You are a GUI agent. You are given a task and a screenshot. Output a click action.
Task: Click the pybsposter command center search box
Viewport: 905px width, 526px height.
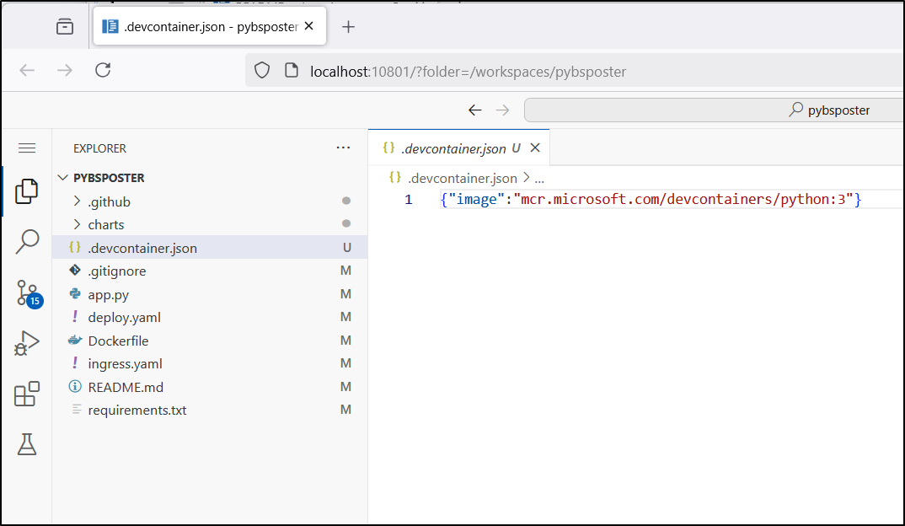click(713, 110)
